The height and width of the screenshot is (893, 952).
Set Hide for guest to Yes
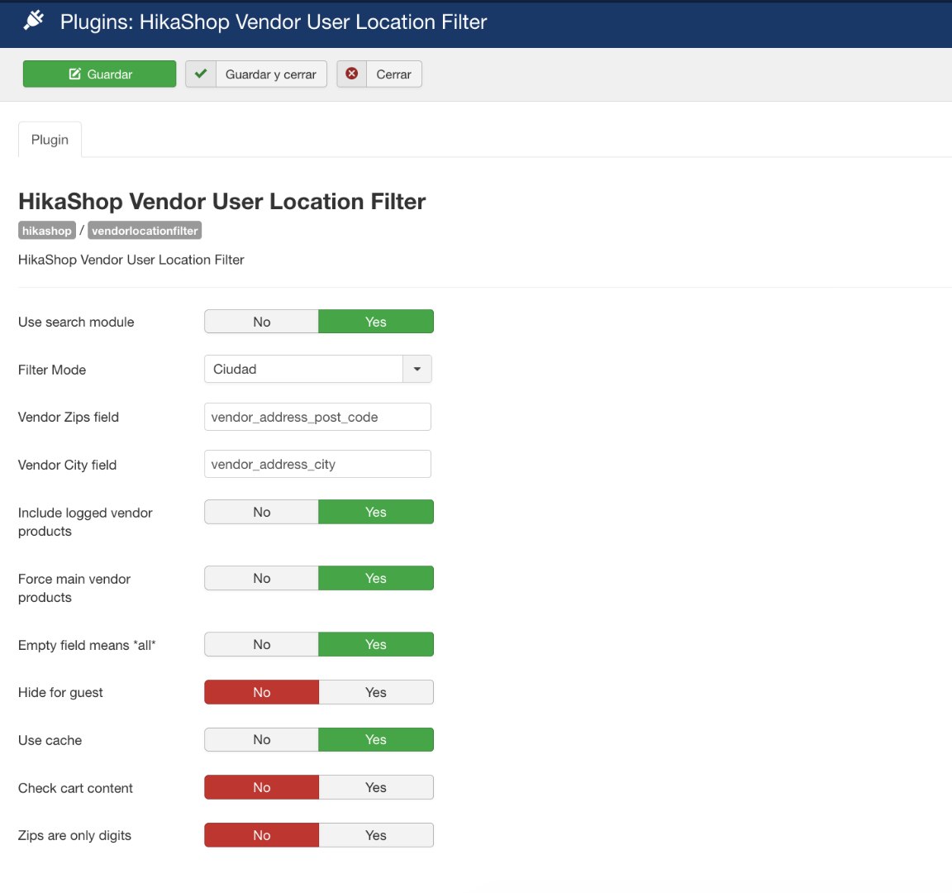[x=376, y=692]
